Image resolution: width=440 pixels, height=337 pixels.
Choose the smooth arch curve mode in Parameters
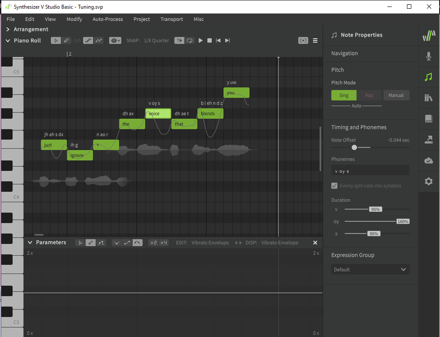click(137, 243)
